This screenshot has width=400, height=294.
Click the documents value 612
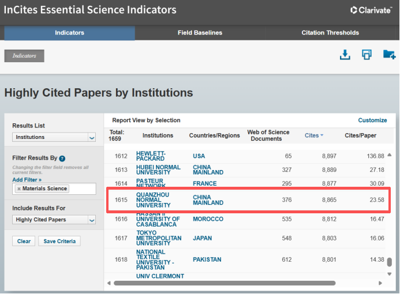(x=287, y=259)
